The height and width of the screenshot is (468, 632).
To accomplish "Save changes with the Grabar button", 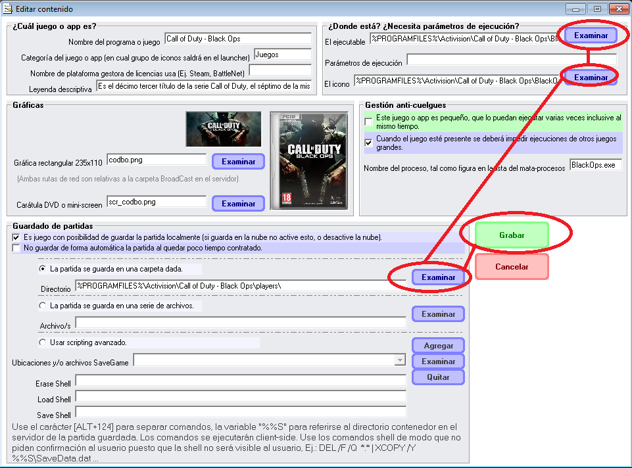I will tap(512, 235).
